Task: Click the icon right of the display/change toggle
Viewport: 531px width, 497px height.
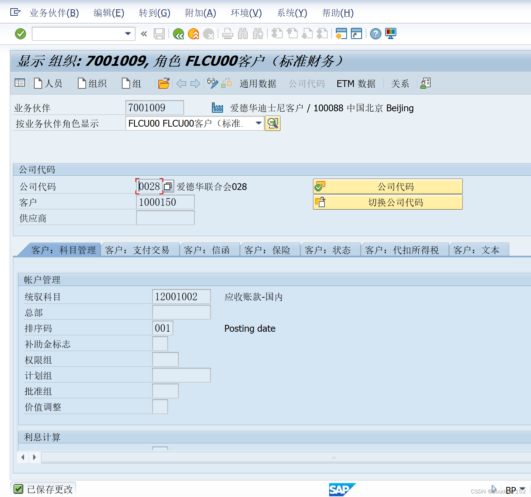Action: pyautogui.click(x=227, y=83)
